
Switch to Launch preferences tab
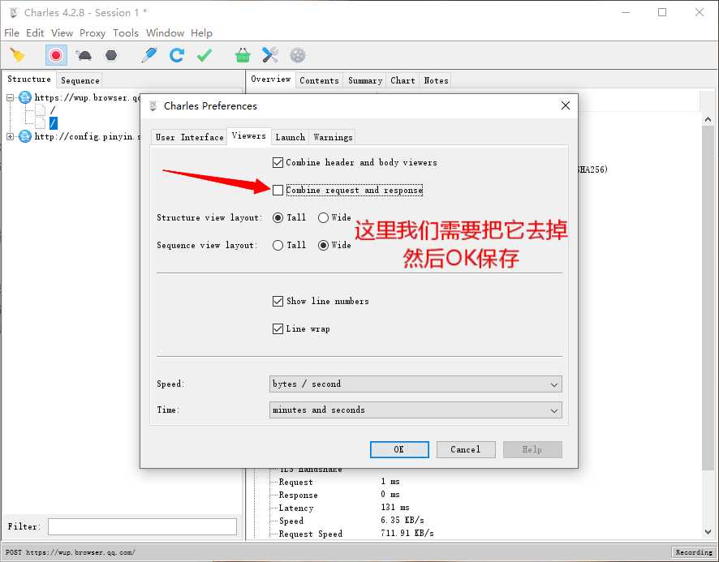290,137
